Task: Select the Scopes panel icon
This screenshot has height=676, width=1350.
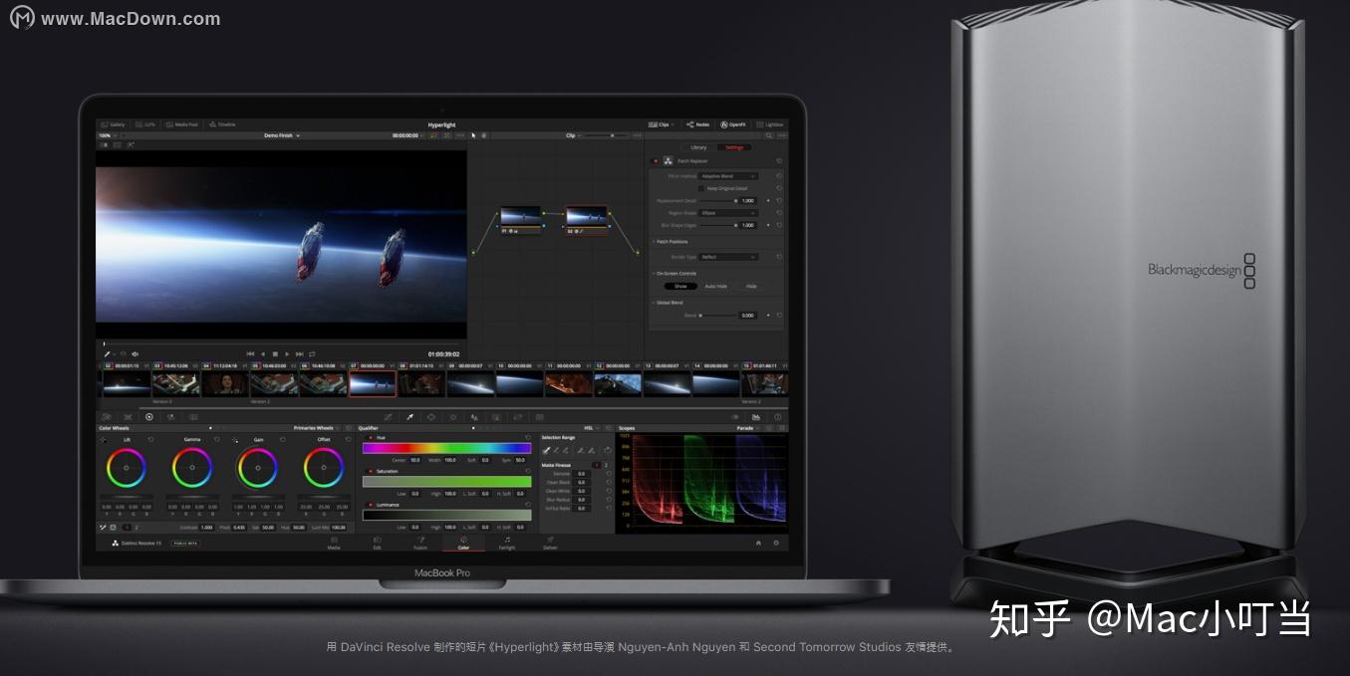Action: coord(756,417)
